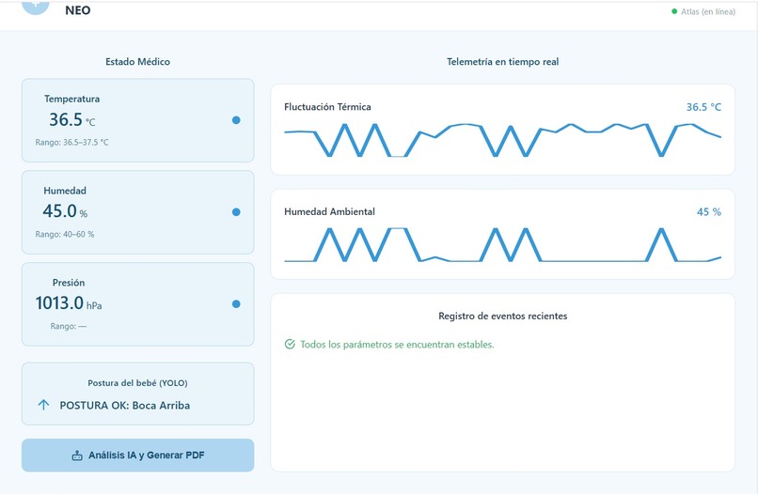Image resolution: width=758 pixels, height=494 pixels.
Task: Click the '45 %' value on the humidity chart
Action: pyautogui.click(x=709, y=212)
